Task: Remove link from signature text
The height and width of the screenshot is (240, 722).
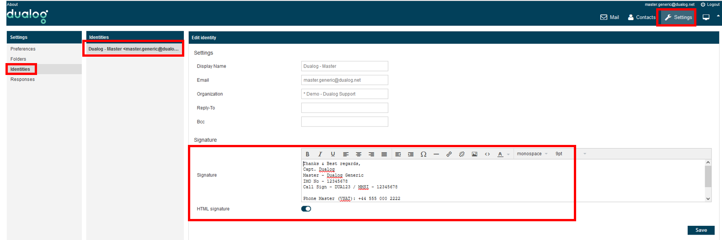Action: coord(462,154)
